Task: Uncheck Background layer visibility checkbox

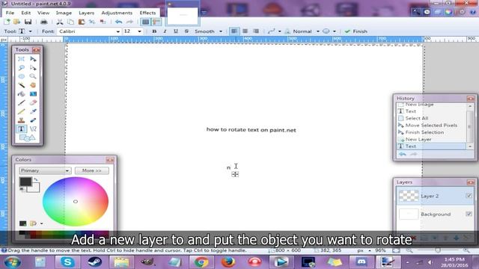Action: click(x=469, y=214)
